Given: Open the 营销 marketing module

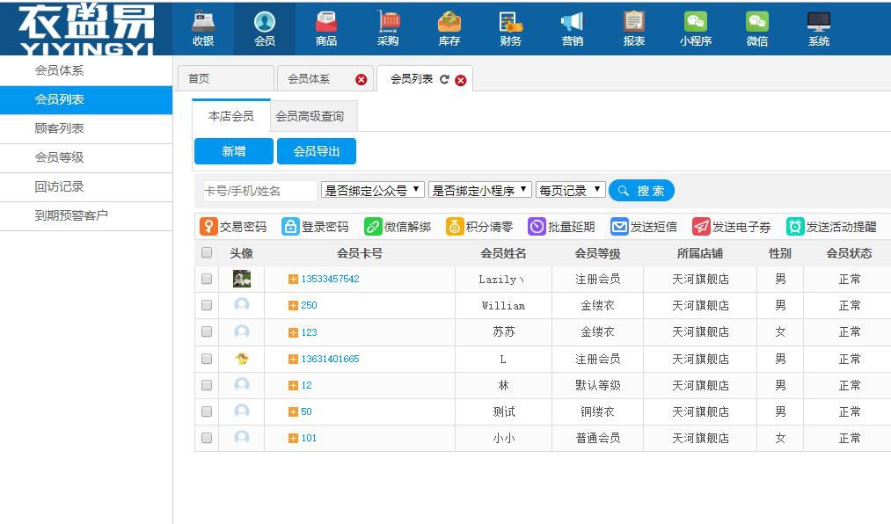Looking at the screenshot, I should tap(572, 28).
